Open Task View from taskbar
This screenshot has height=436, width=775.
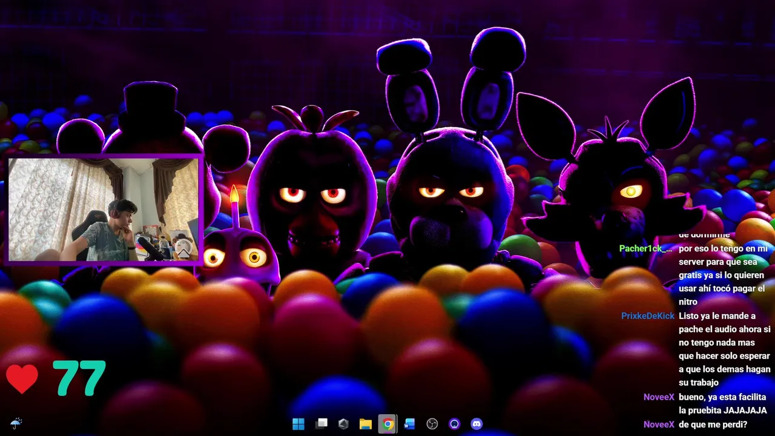pos(321,424)
